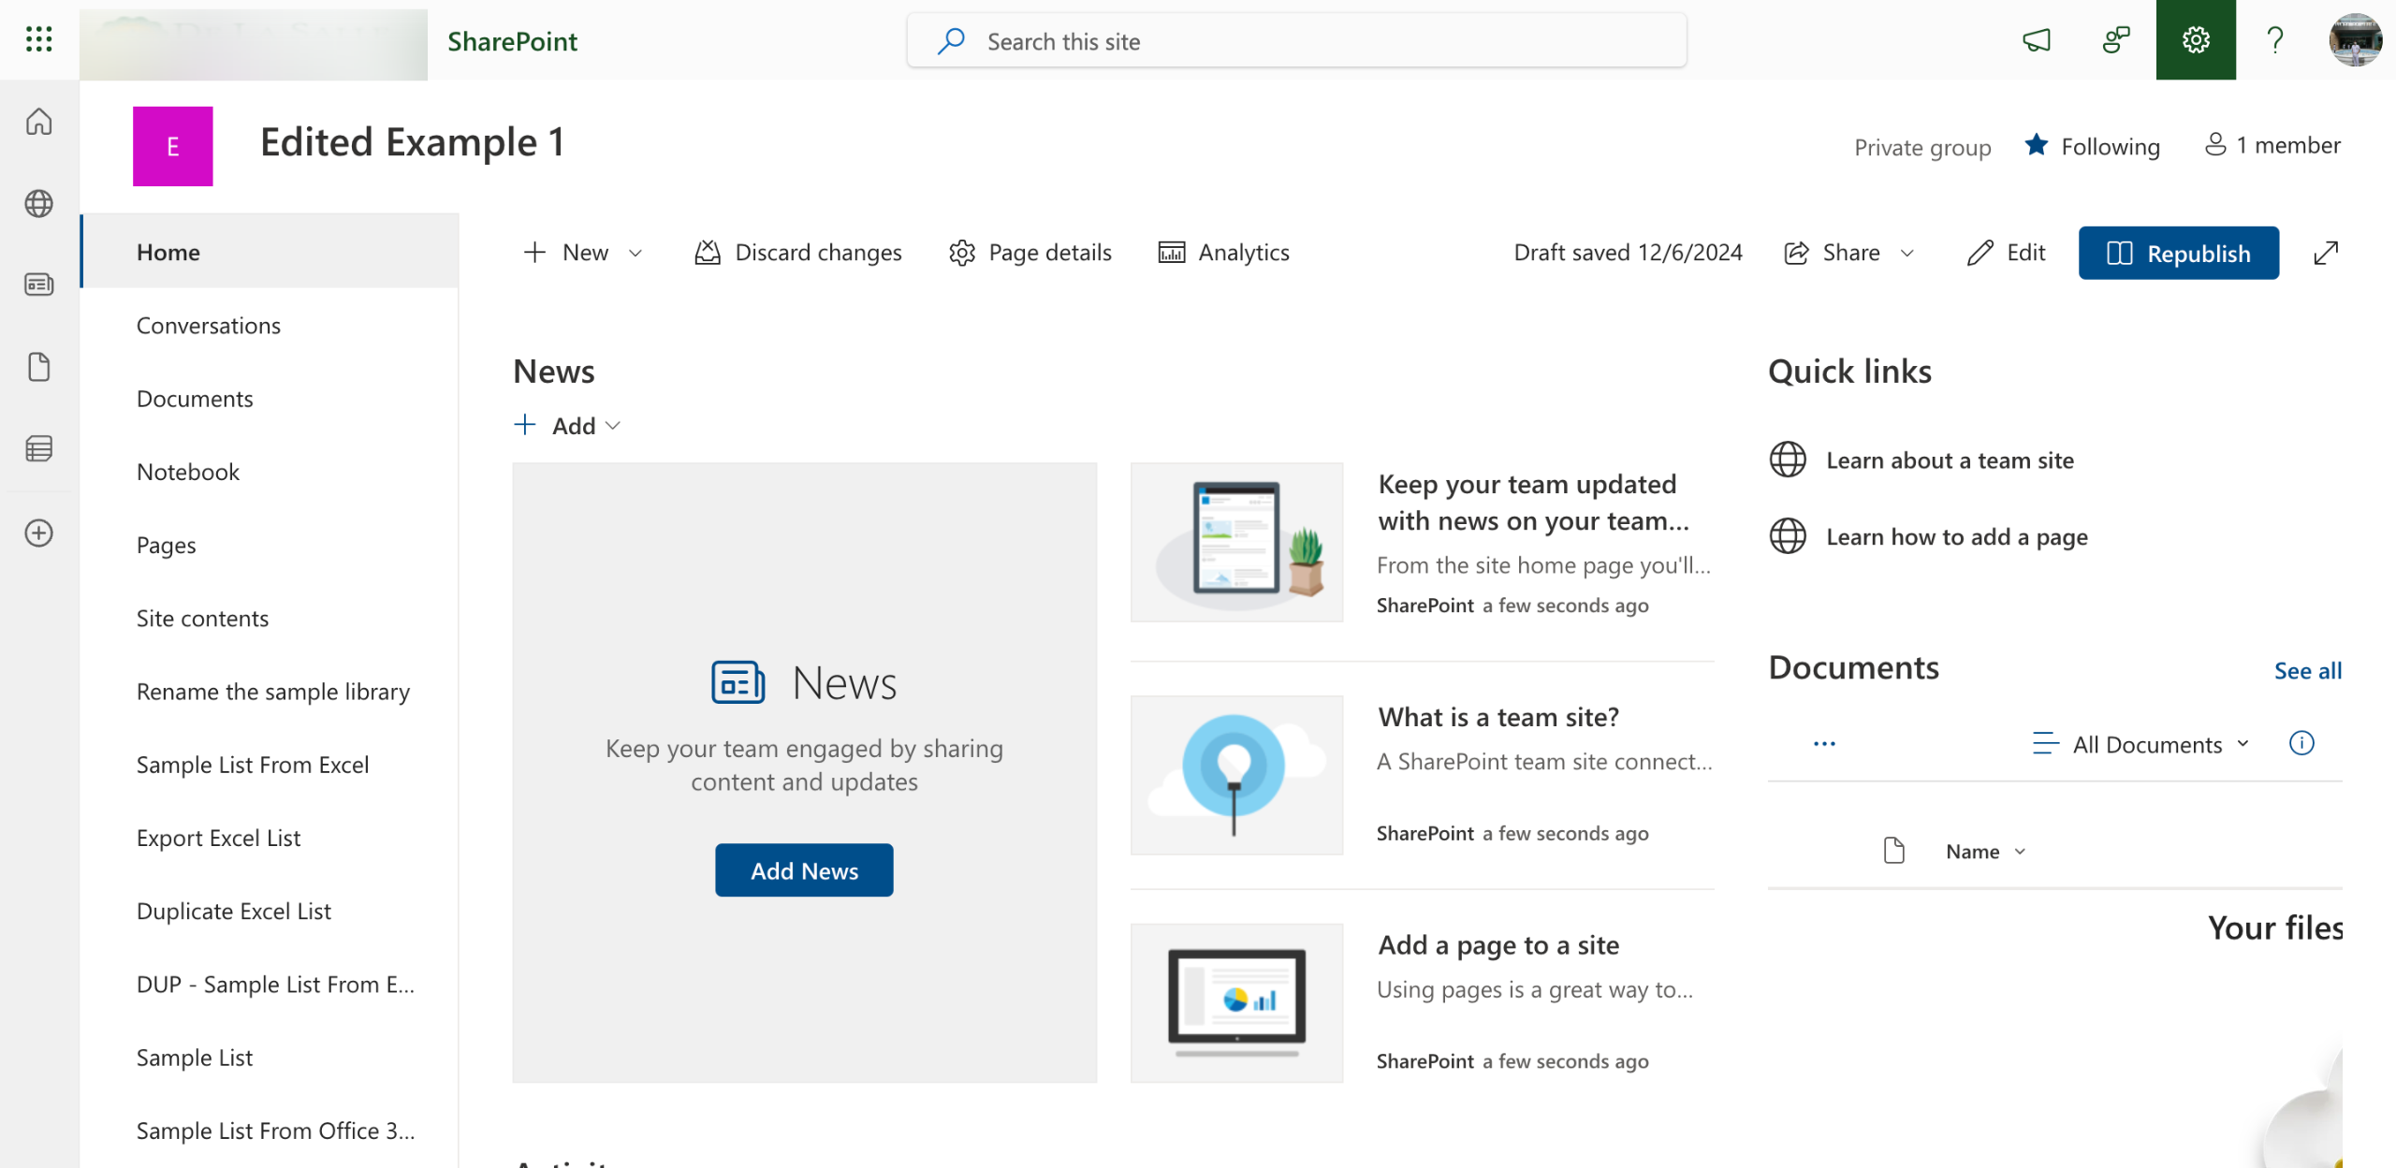Open My sites globe icon in sidebar
Image resolution: width=2396 pixels, height=1168 pixels.
coord(38,203)
